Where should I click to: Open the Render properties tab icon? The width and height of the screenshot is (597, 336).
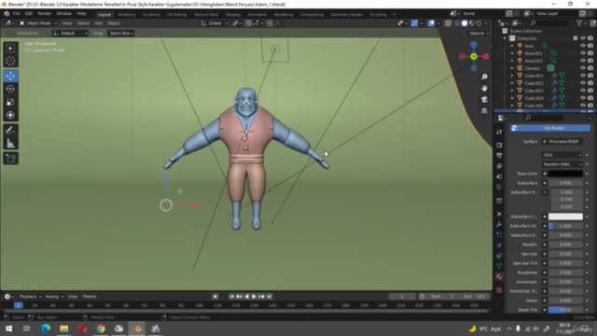(499, 146)
